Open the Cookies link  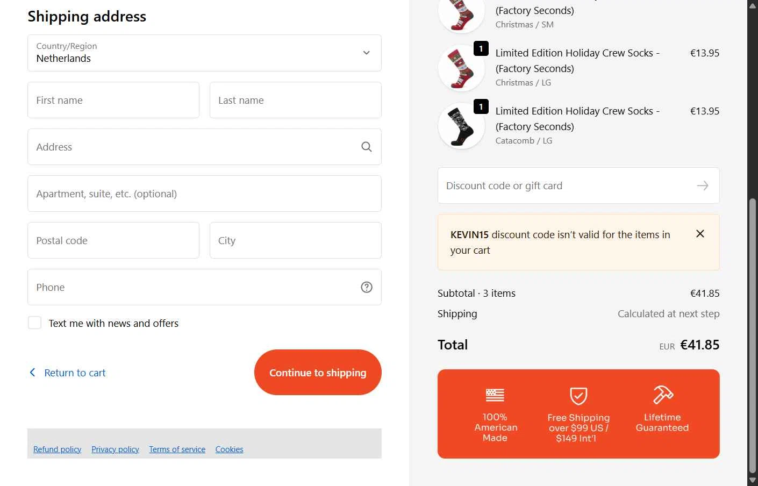tap(229, 449)
